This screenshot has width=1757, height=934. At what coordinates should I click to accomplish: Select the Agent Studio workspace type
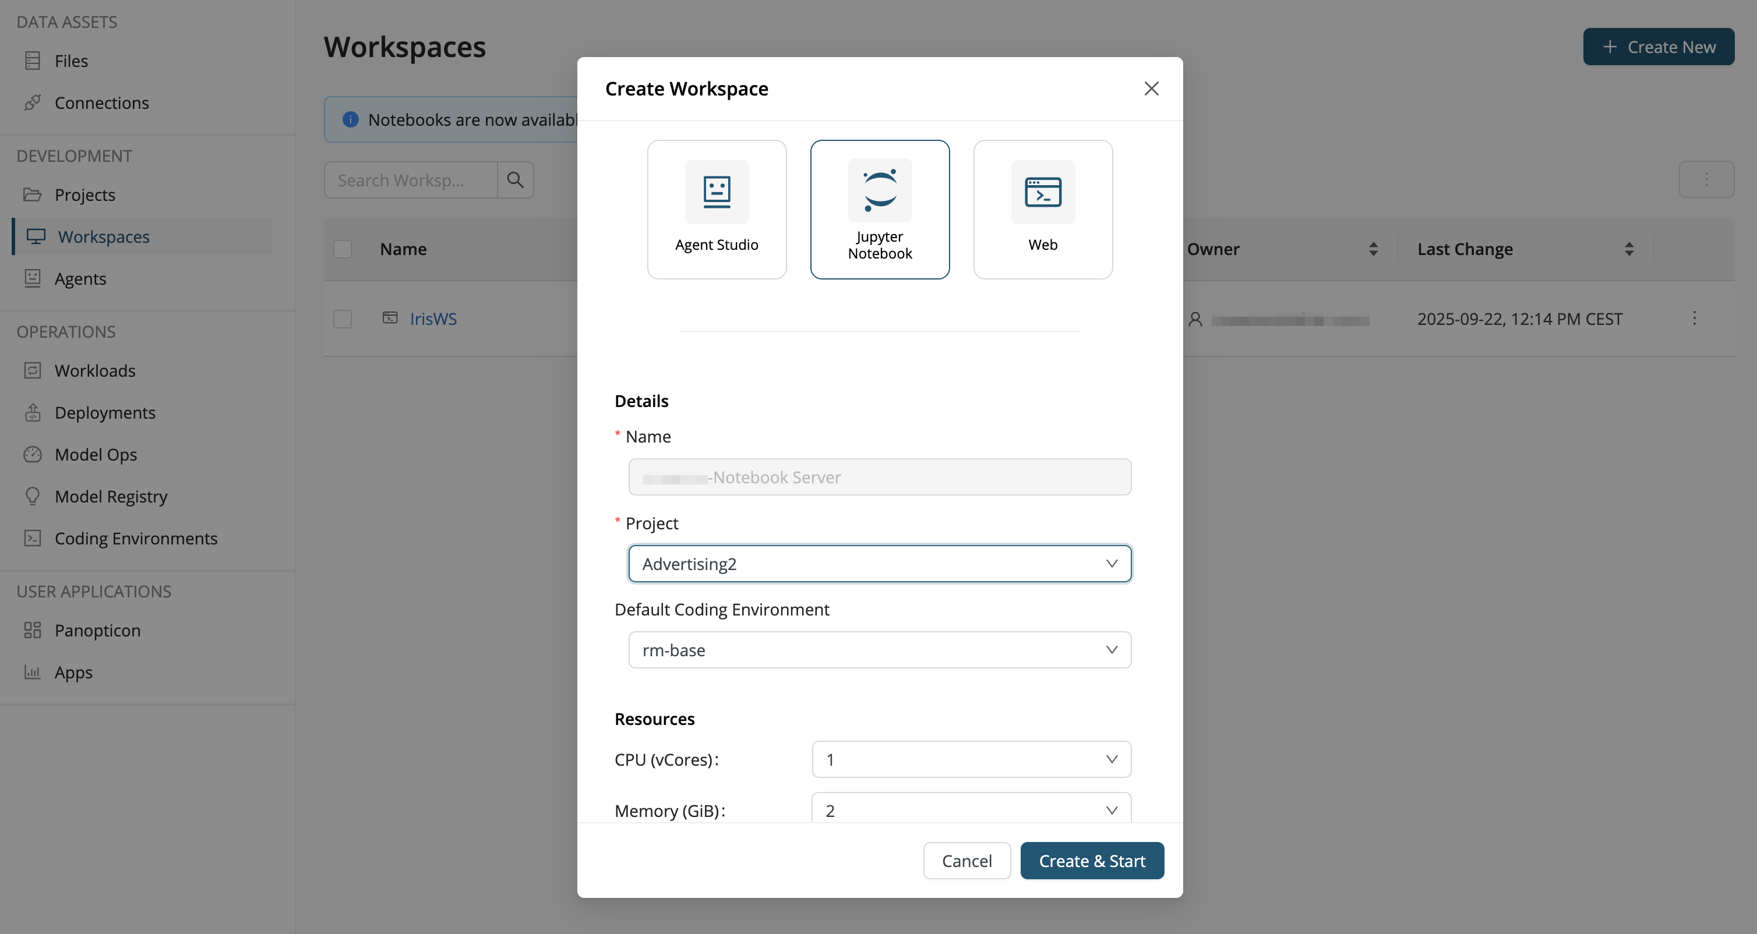coord(716,208)
